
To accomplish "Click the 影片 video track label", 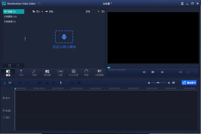I will (6, 98).
